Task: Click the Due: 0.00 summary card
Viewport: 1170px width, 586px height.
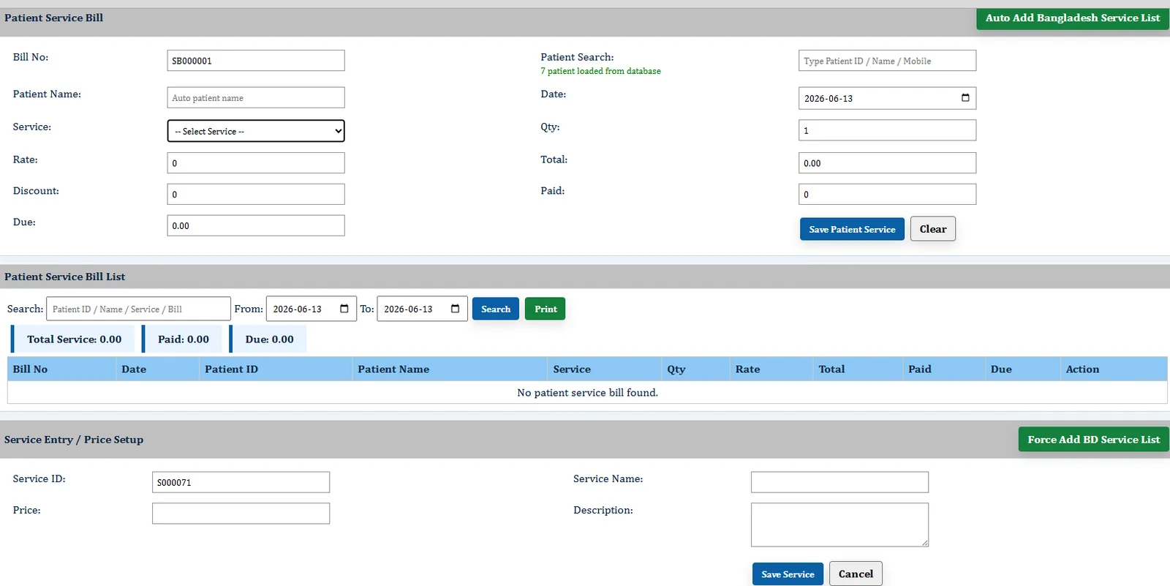Action: click(268, 339)
